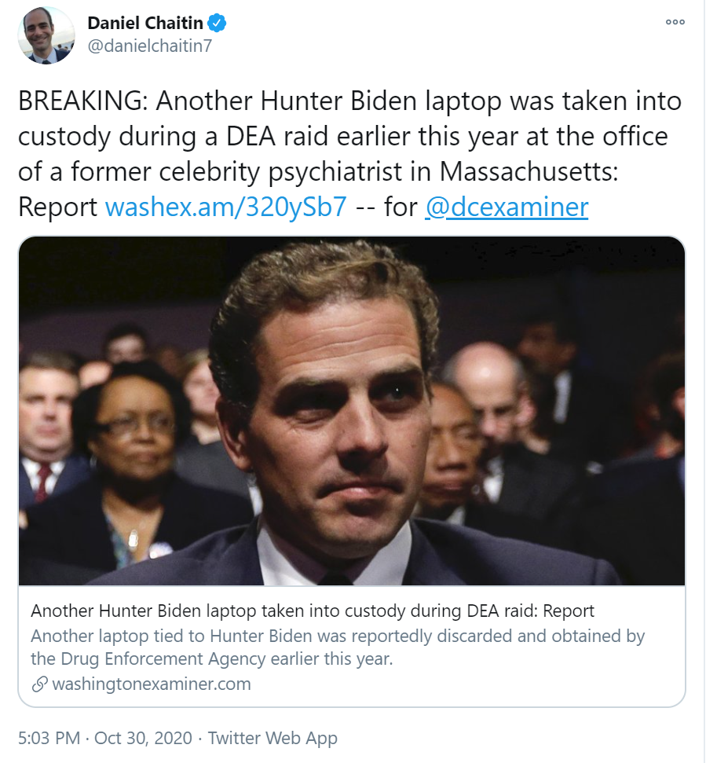This screenshot has width=706, height=763.
Task: Open the @danielchaitin7 handle
Action: click(x=149, y=46)
